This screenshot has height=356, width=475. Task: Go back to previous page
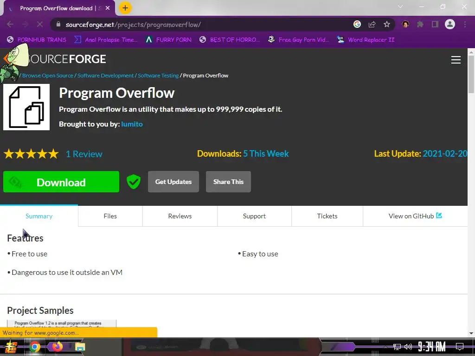pyautogui.click(x=10, y=25)
